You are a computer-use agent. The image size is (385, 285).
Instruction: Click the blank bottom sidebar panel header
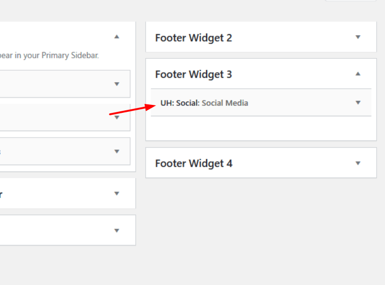point(67,230)
